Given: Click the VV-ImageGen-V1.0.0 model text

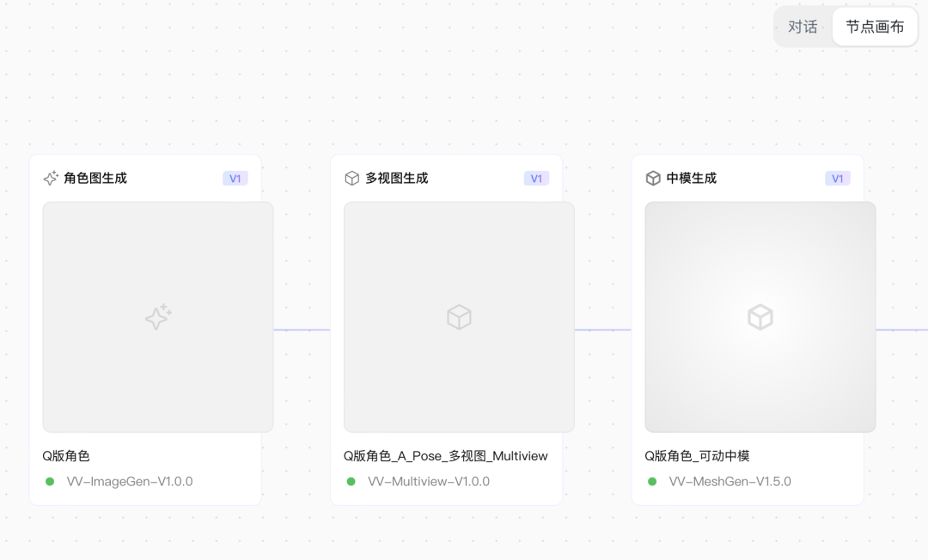Looking at the screenshot, I should tap(130, 481).
